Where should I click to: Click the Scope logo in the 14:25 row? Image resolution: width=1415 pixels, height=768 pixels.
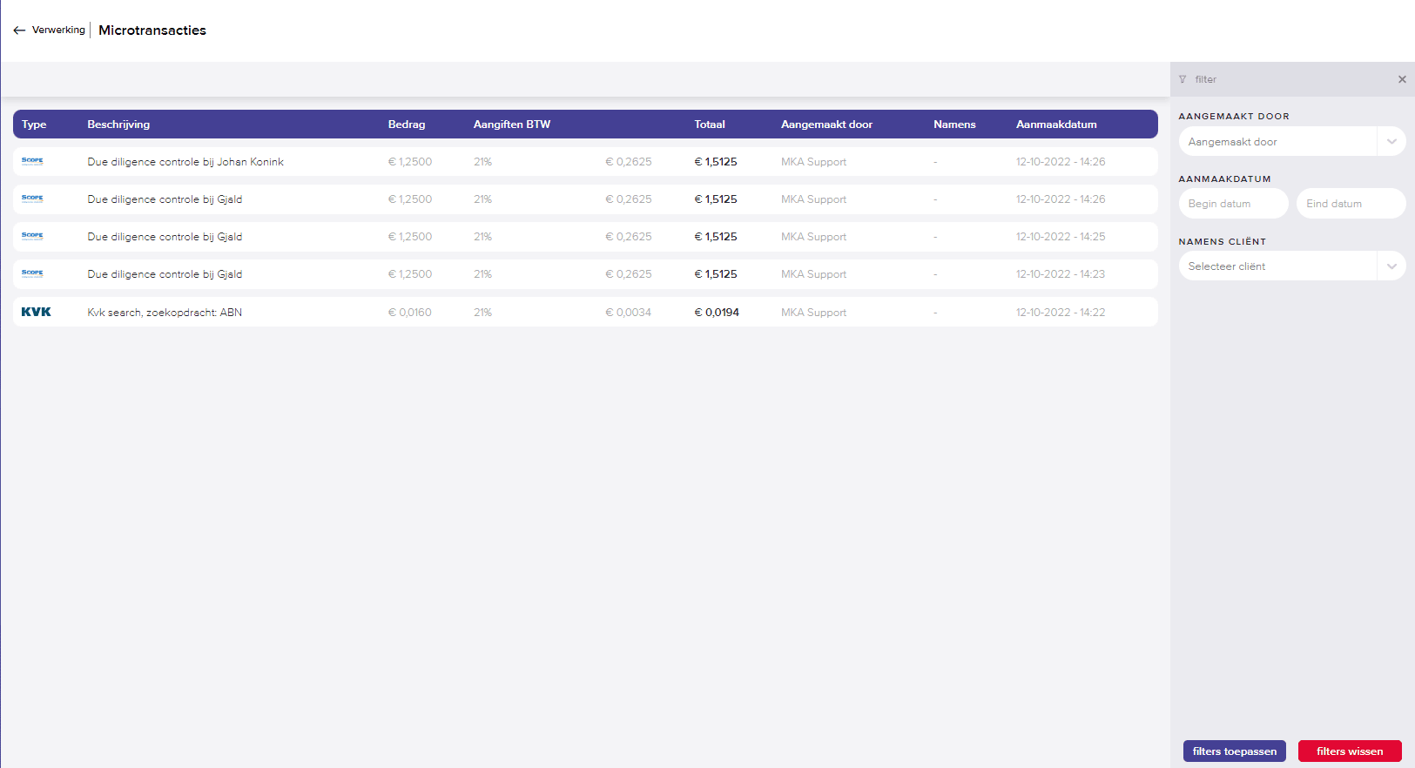32,236
